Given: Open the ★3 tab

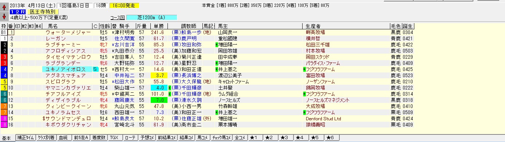Looking at the screenshot, I should (x=286, y=138).
